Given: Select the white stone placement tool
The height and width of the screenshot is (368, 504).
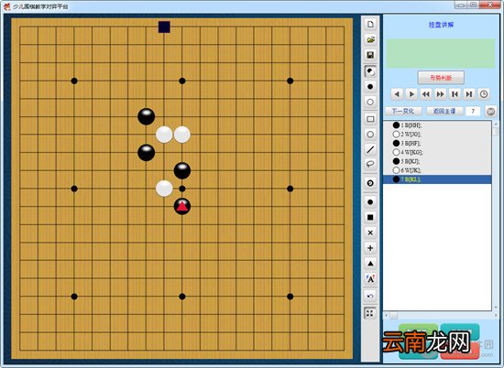Looking at the screenshot, I should (370, 103).
